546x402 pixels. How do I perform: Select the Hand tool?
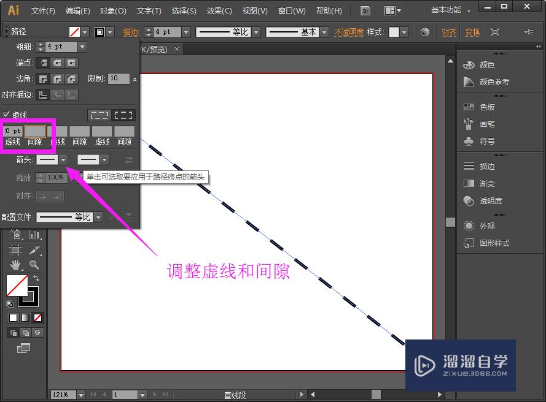coord(15,265)
